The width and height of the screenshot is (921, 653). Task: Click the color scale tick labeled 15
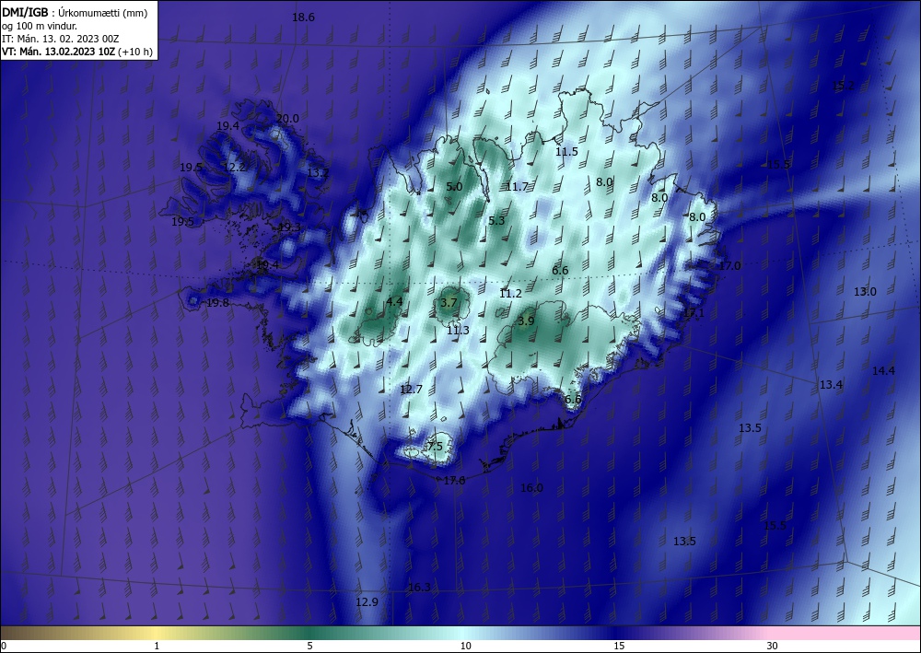tap(620, 647)
